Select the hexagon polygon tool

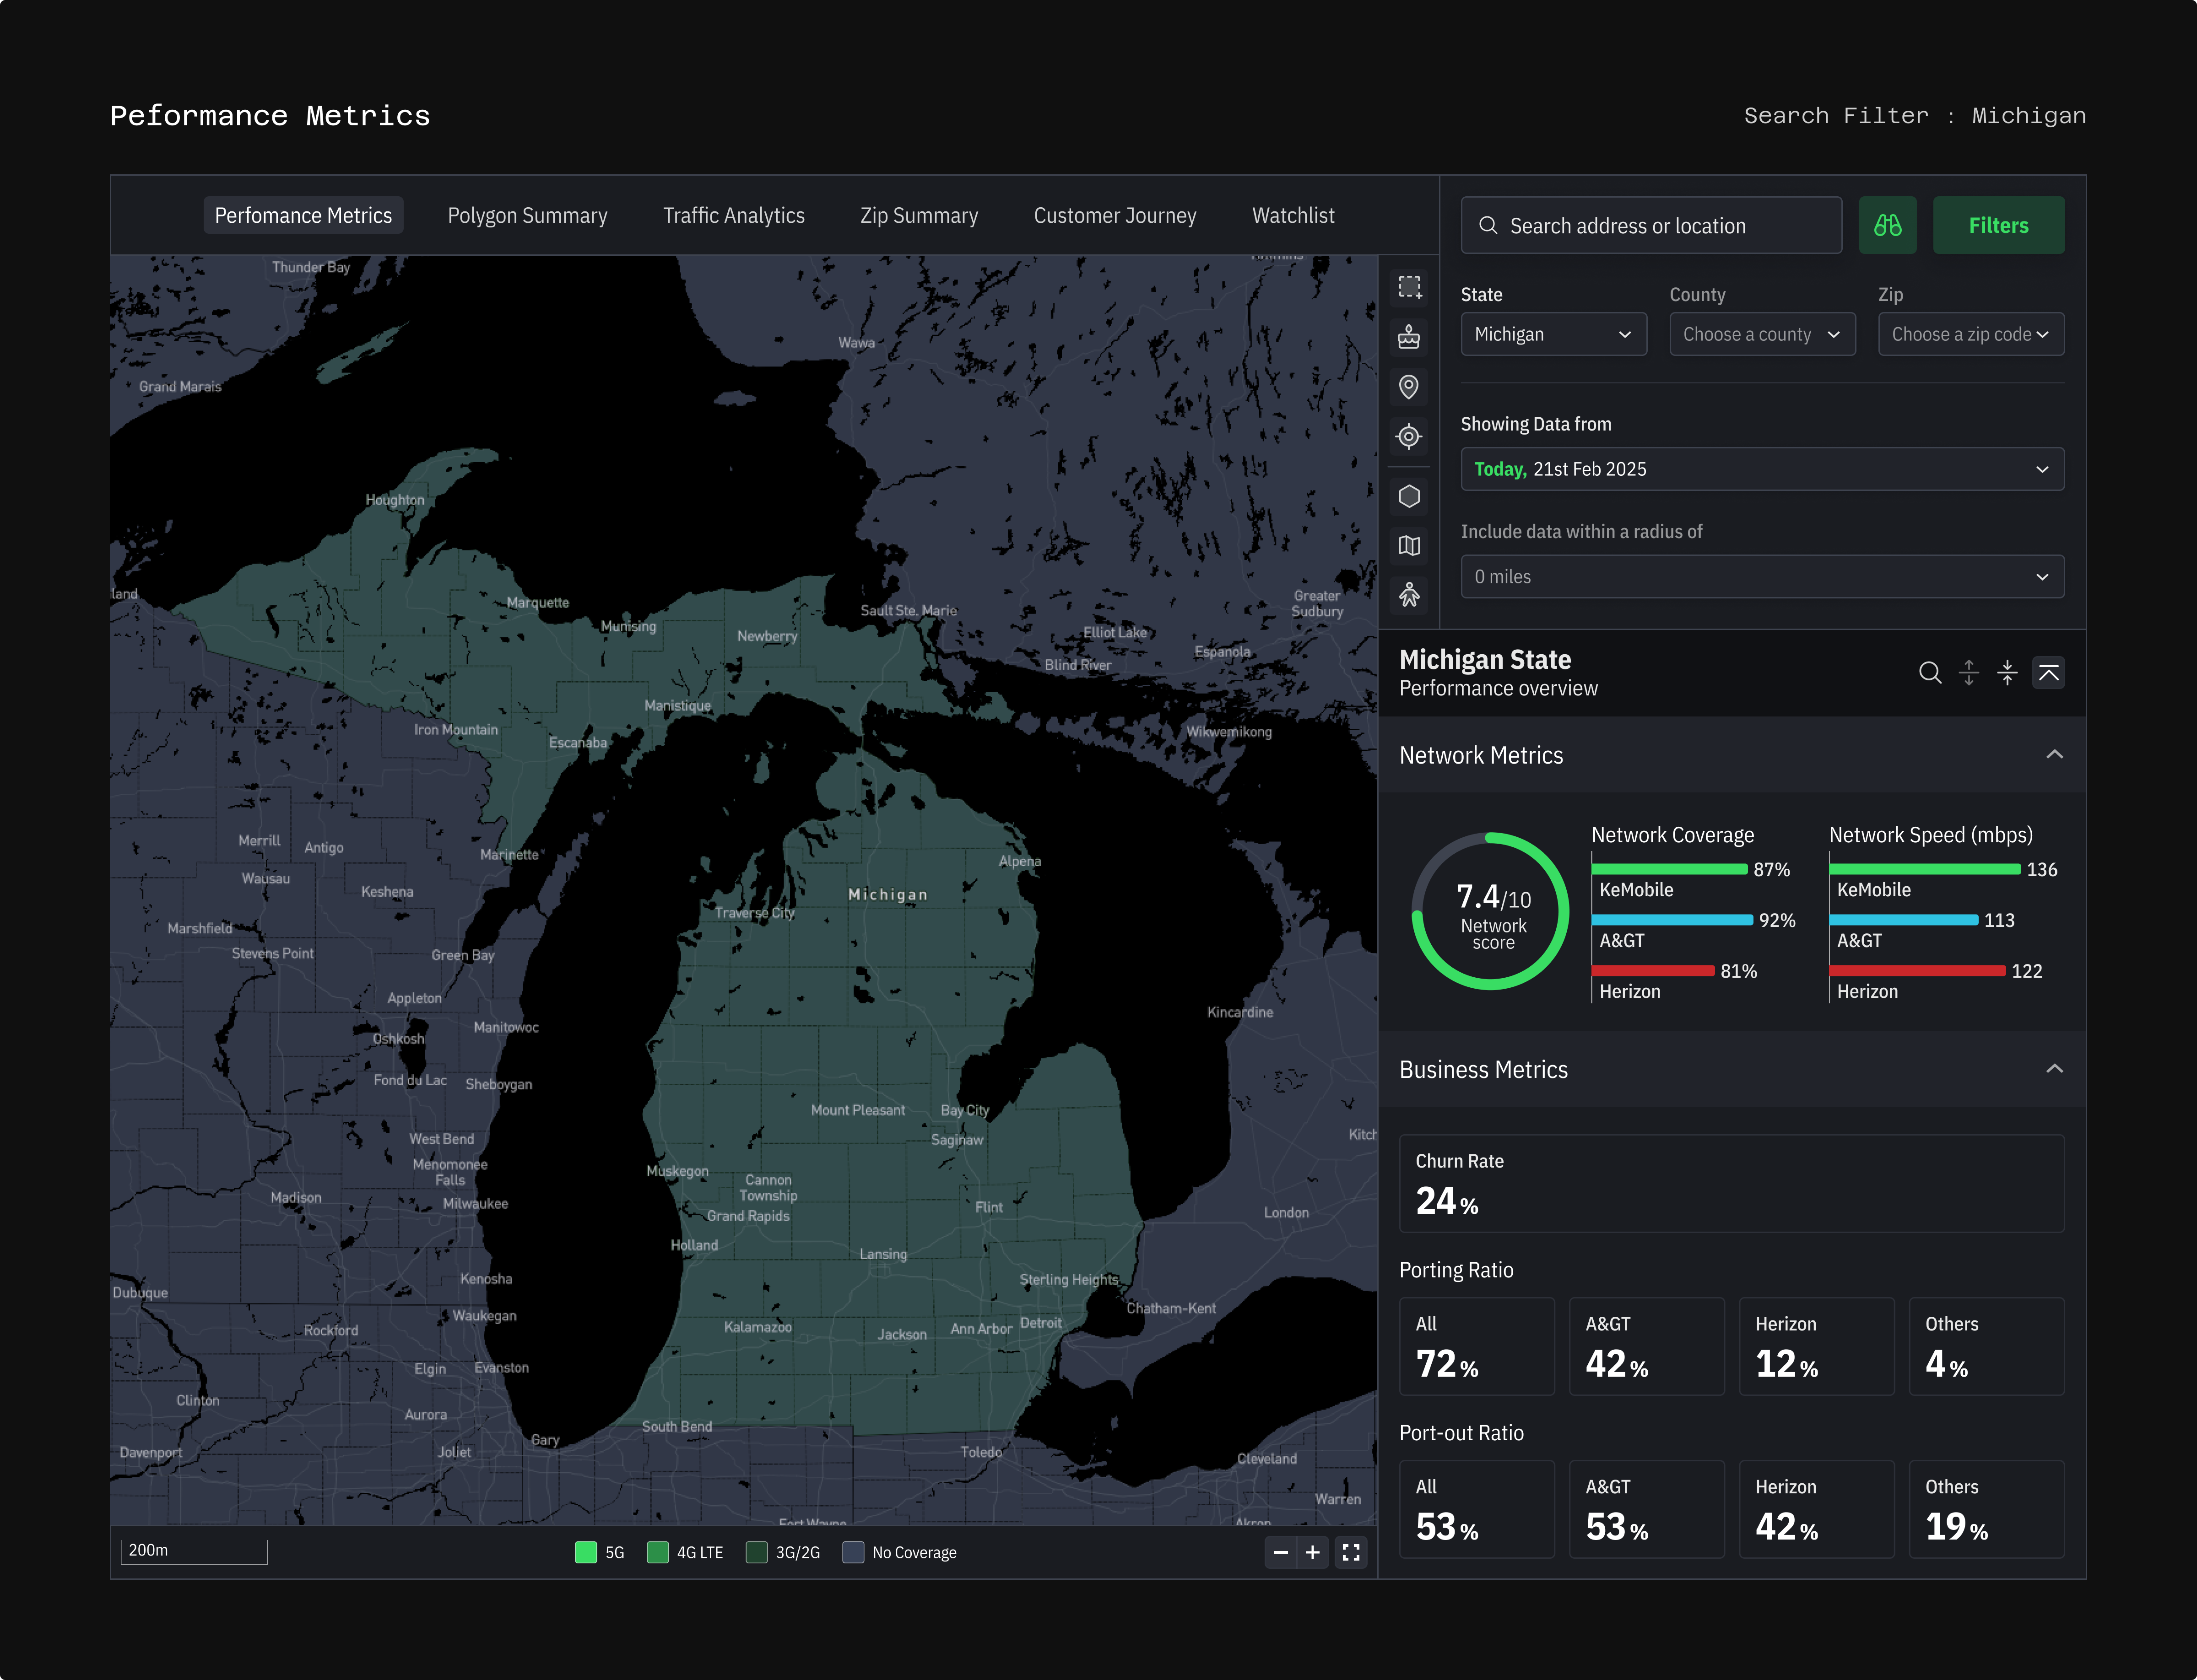pos(1410,496)
